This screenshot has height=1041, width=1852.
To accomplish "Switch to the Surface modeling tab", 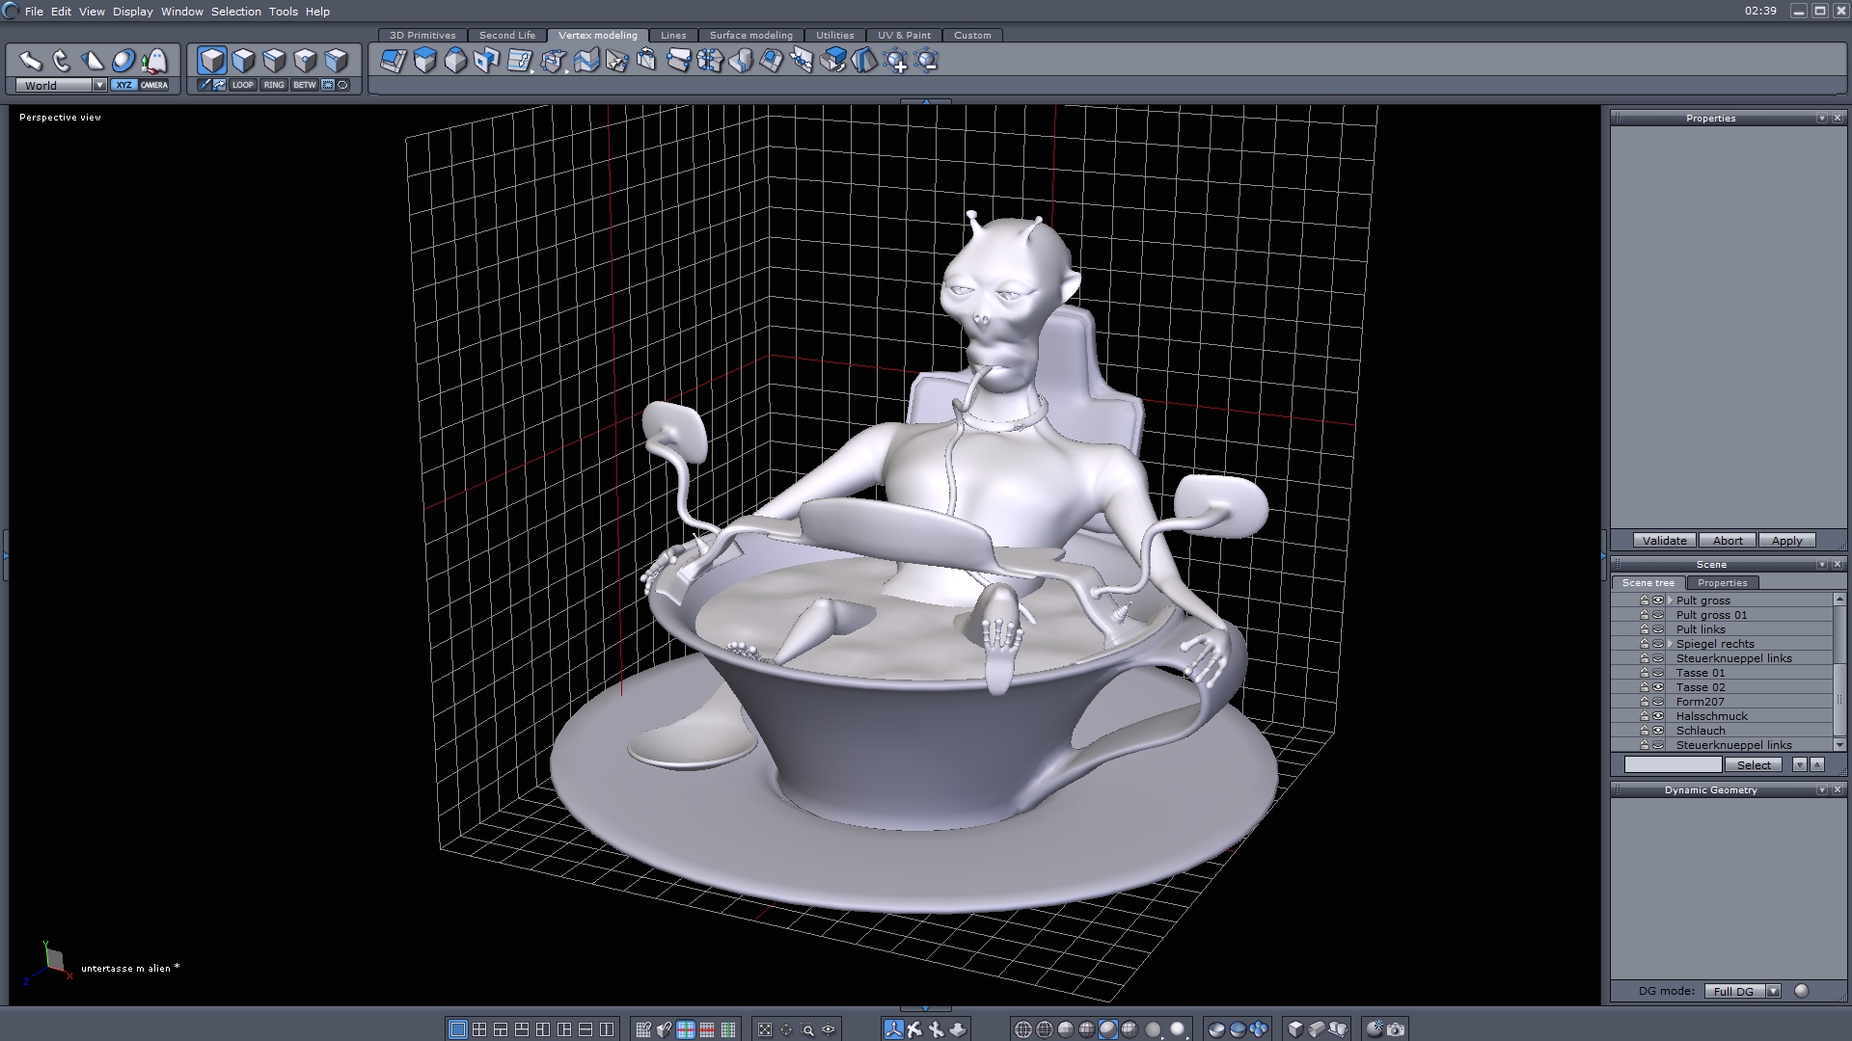I will 750,36.
